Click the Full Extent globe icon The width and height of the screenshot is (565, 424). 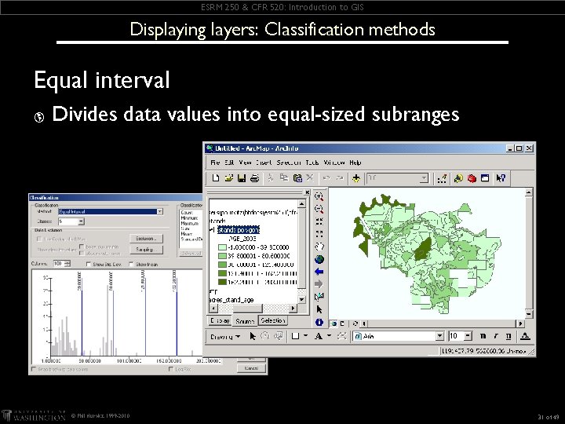319,259
